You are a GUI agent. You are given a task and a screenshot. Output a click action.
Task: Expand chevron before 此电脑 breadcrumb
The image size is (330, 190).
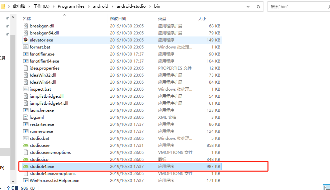pos(9,7)
